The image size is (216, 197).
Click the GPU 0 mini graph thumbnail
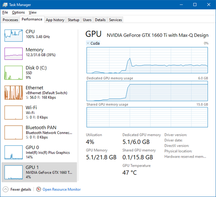click(14, 152)
